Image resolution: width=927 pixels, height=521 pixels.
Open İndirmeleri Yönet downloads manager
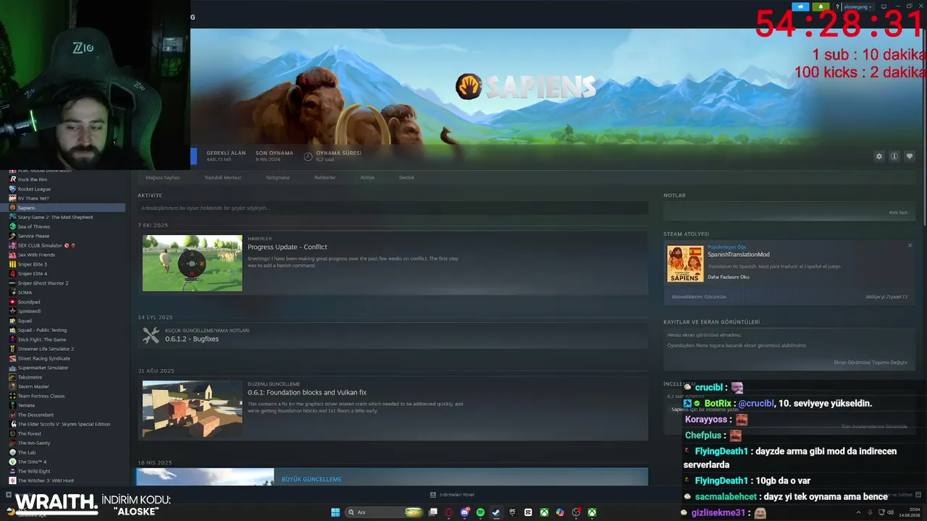[453, 495]
